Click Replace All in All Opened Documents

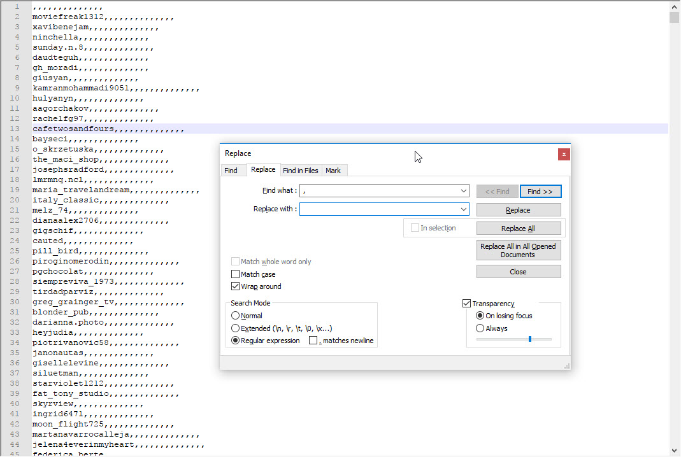[x=519, y=250]
